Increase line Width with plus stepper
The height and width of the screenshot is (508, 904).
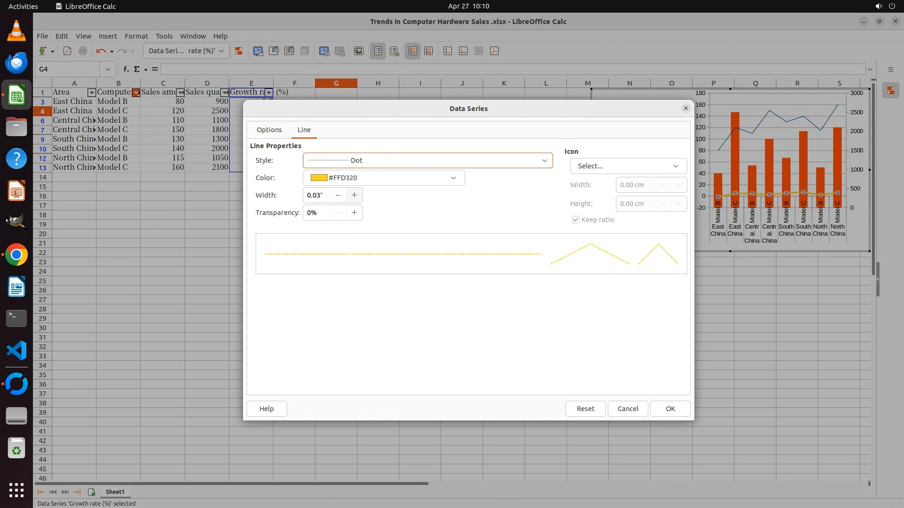(354, 195)
